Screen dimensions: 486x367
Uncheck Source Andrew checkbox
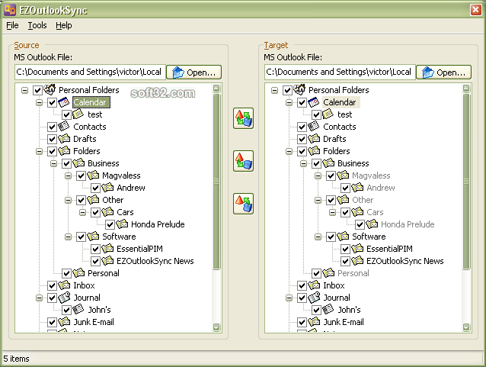95,188
